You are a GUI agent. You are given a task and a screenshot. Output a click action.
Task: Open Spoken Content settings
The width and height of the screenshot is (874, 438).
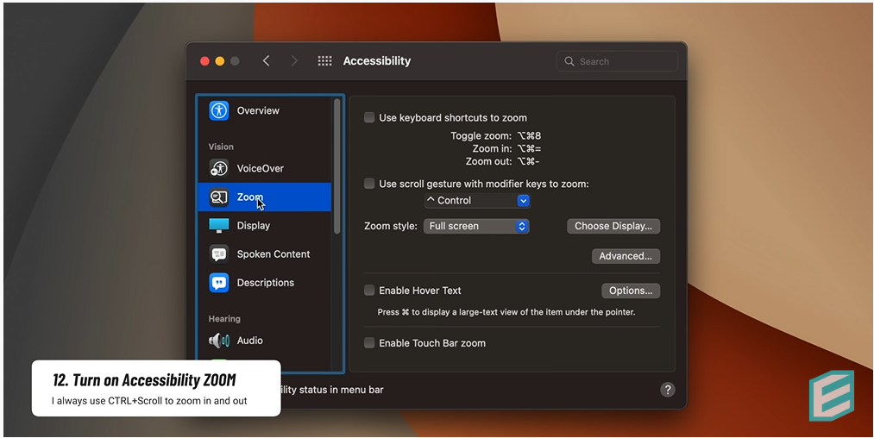265,254
